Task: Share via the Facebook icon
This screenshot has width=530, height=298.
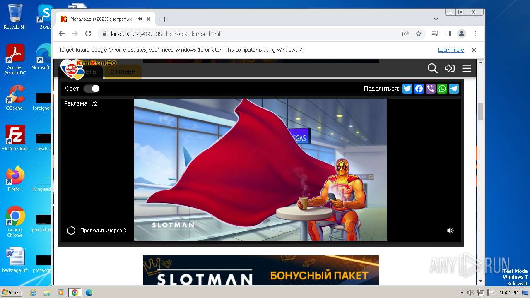Action: coord(419,89)
